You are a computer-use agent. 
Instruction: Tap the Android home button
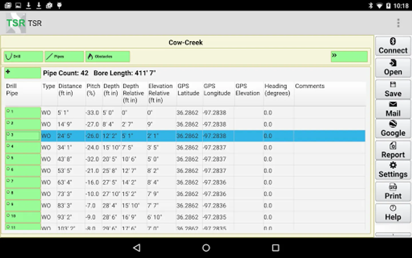tap(206, 248)
